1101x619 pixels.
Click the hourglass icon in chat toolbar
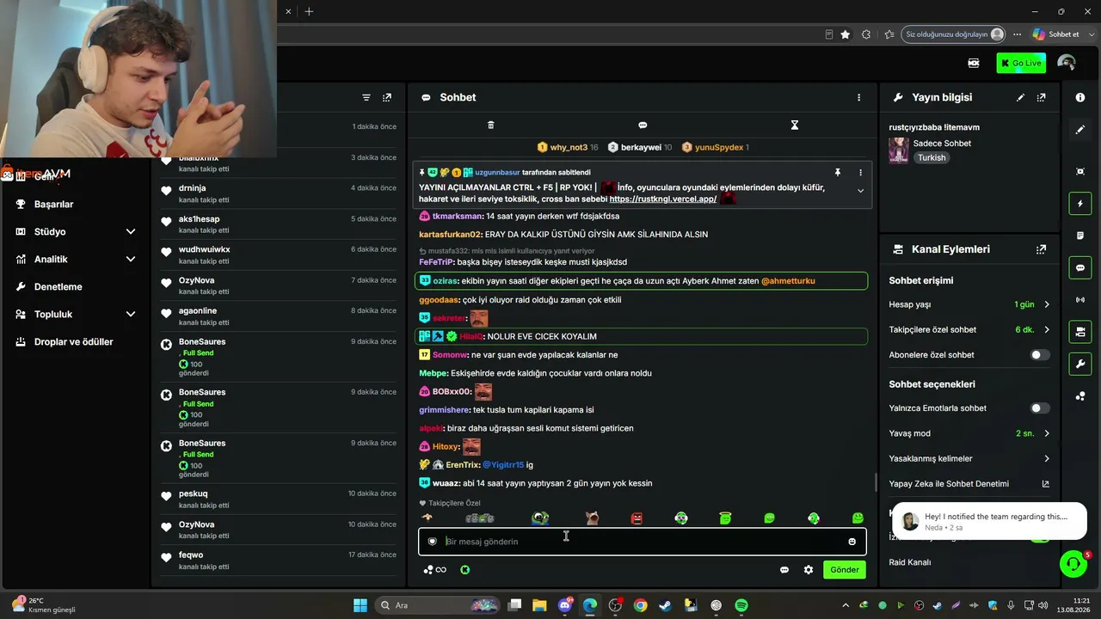[795, 126]
